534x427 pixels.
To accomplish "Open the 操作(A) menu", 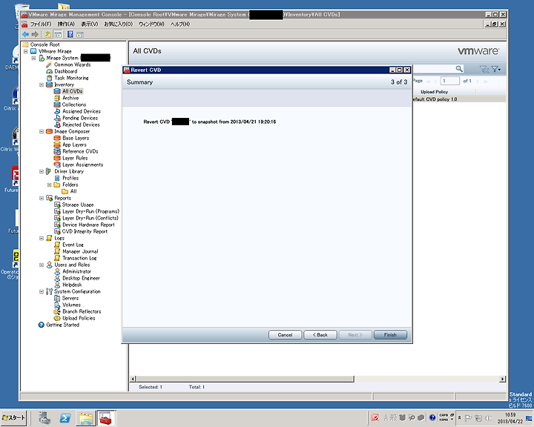I will pos(66,24).
